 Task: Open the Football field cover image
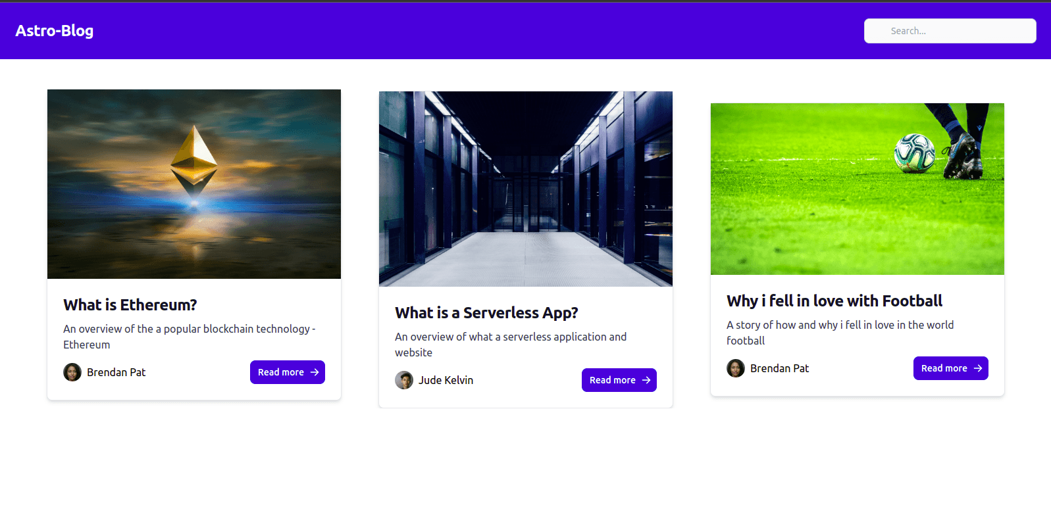pos(858,189)
